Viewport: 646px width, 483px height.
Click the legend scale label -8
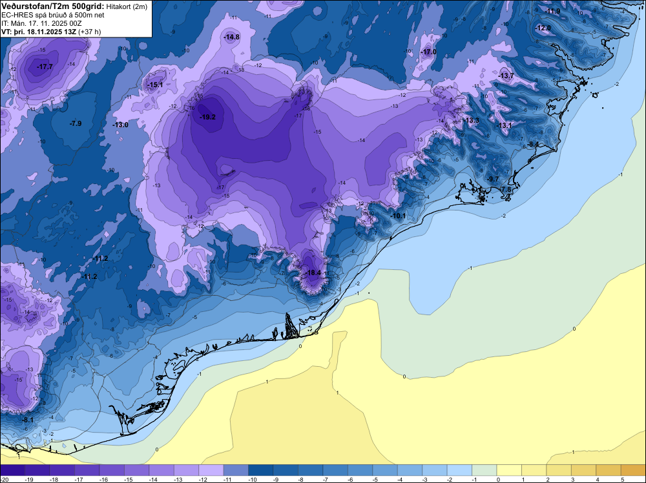click(x=302, y=479)
